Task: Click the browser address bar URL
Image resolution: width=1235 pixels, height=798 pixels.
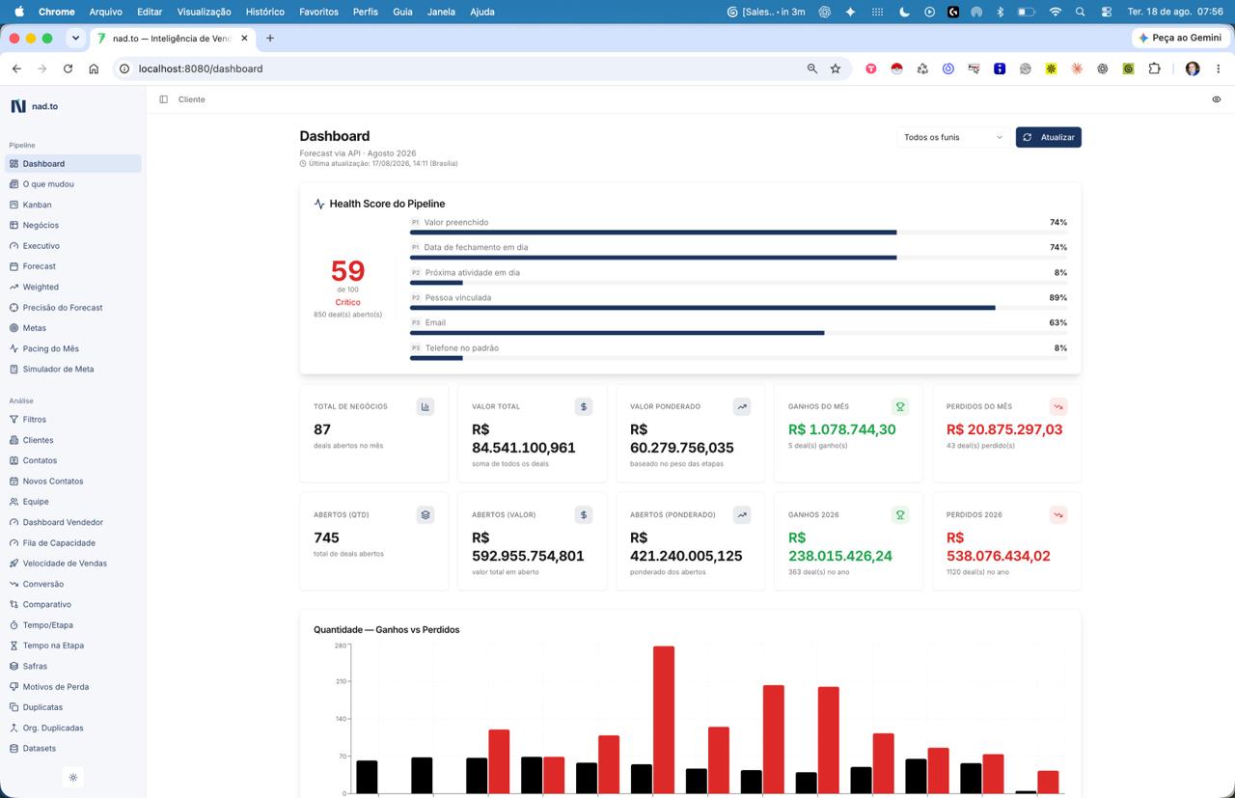Action: [201, 69]
